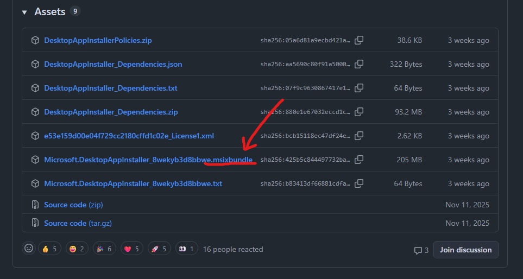Copy sha256 hash for Dependencies.txt
The width and height of the screenshot is (523, 279).
click(x=359, y=88)
